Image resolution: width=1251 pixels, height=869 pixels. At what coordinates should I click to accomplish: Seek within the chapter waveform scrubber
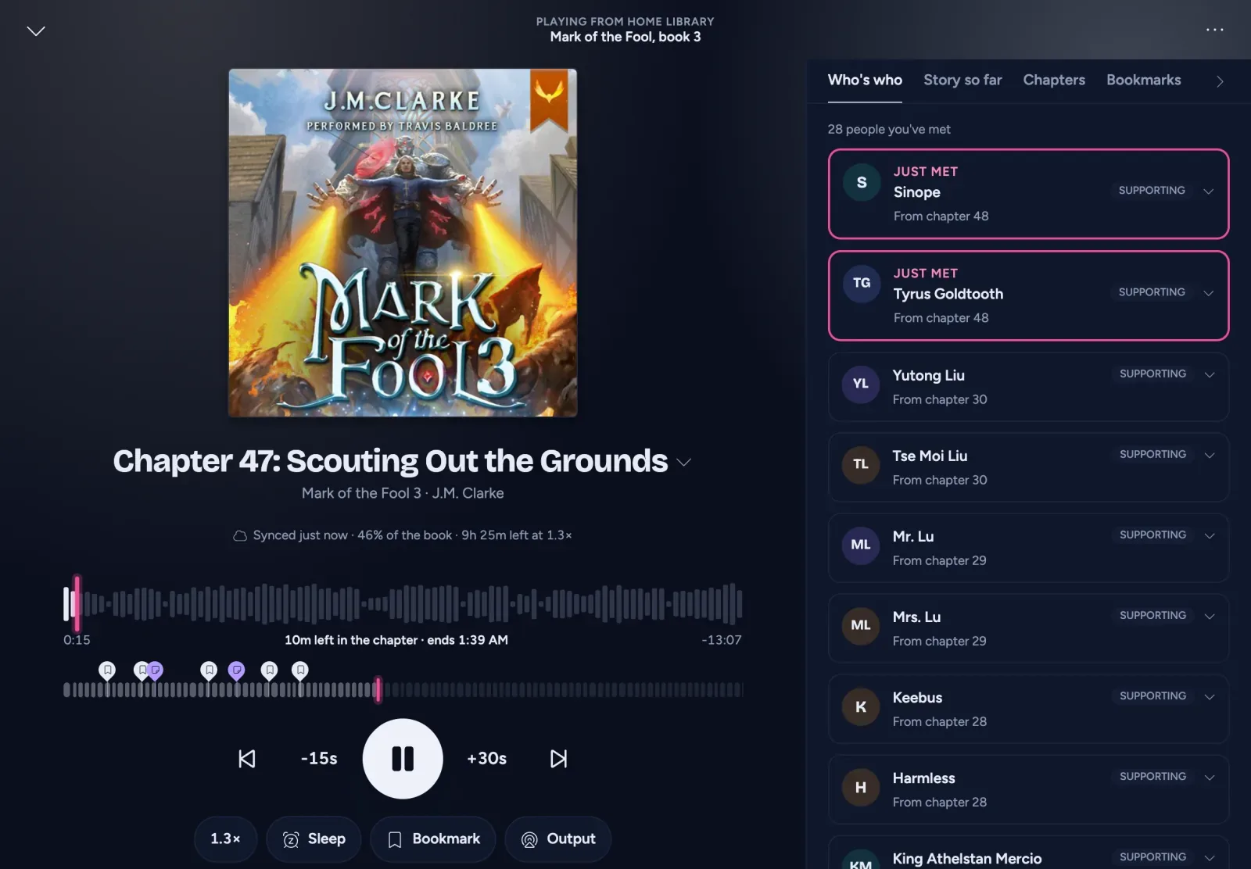click(x=403, y=603)
